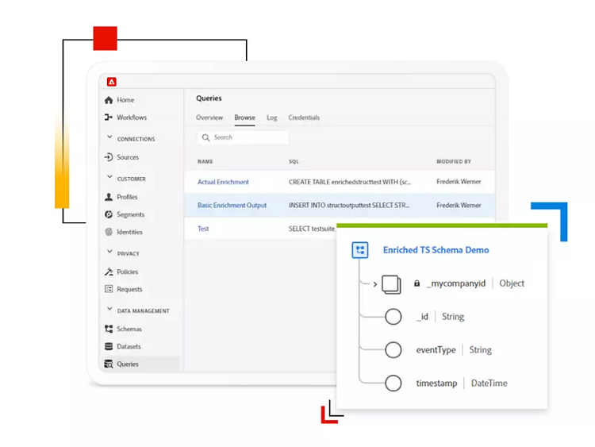The width and height of the screenshot is (595, 447).
Task: Open the Credentials tab
Action: pos(304,118)
